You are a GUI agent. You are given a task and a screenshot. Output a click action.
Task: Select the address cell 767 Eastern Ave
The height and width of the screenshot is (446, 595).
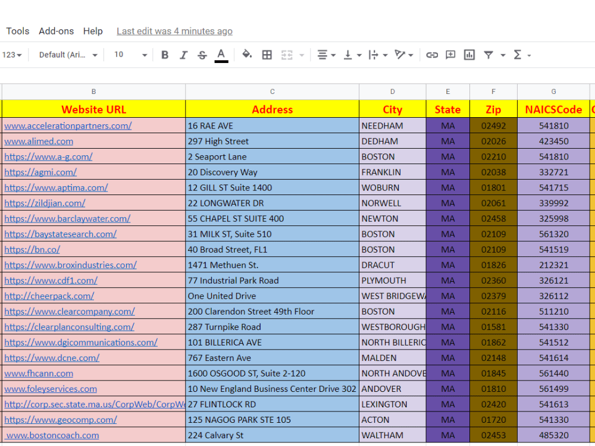272,357
